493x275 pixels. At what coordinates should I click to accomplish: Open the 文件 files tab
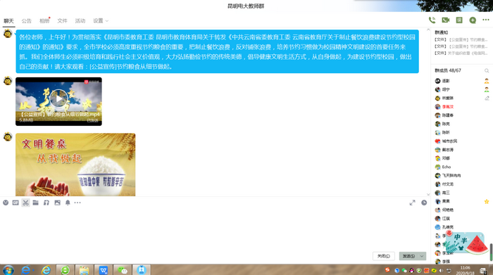coord(62,20)
